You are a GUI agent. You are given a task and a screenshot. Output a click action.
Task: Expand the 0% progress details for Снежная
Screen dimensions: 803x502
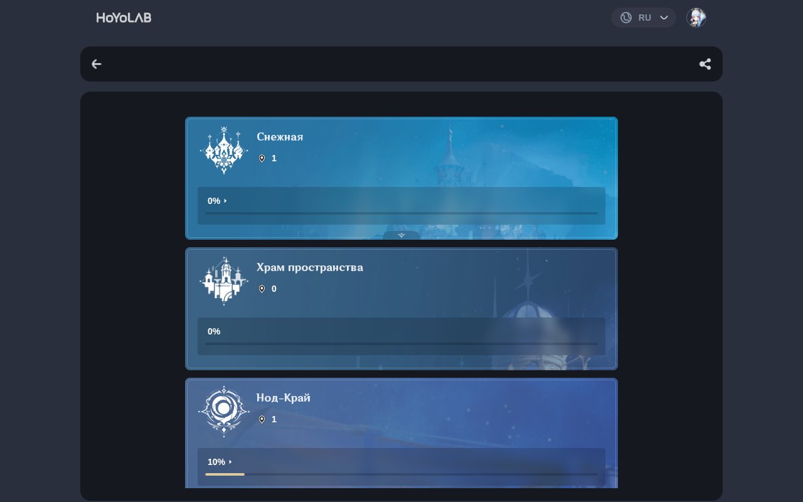217,201
